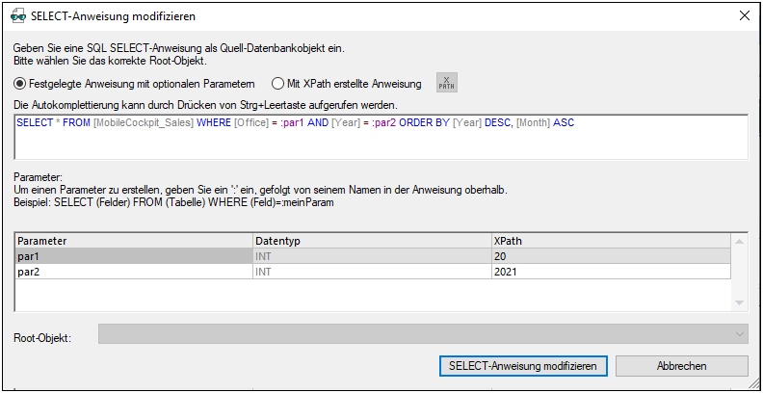The image size is (763, 393).
Task: Click the glasses icon in title bar
Action: [x=18, y=16]
